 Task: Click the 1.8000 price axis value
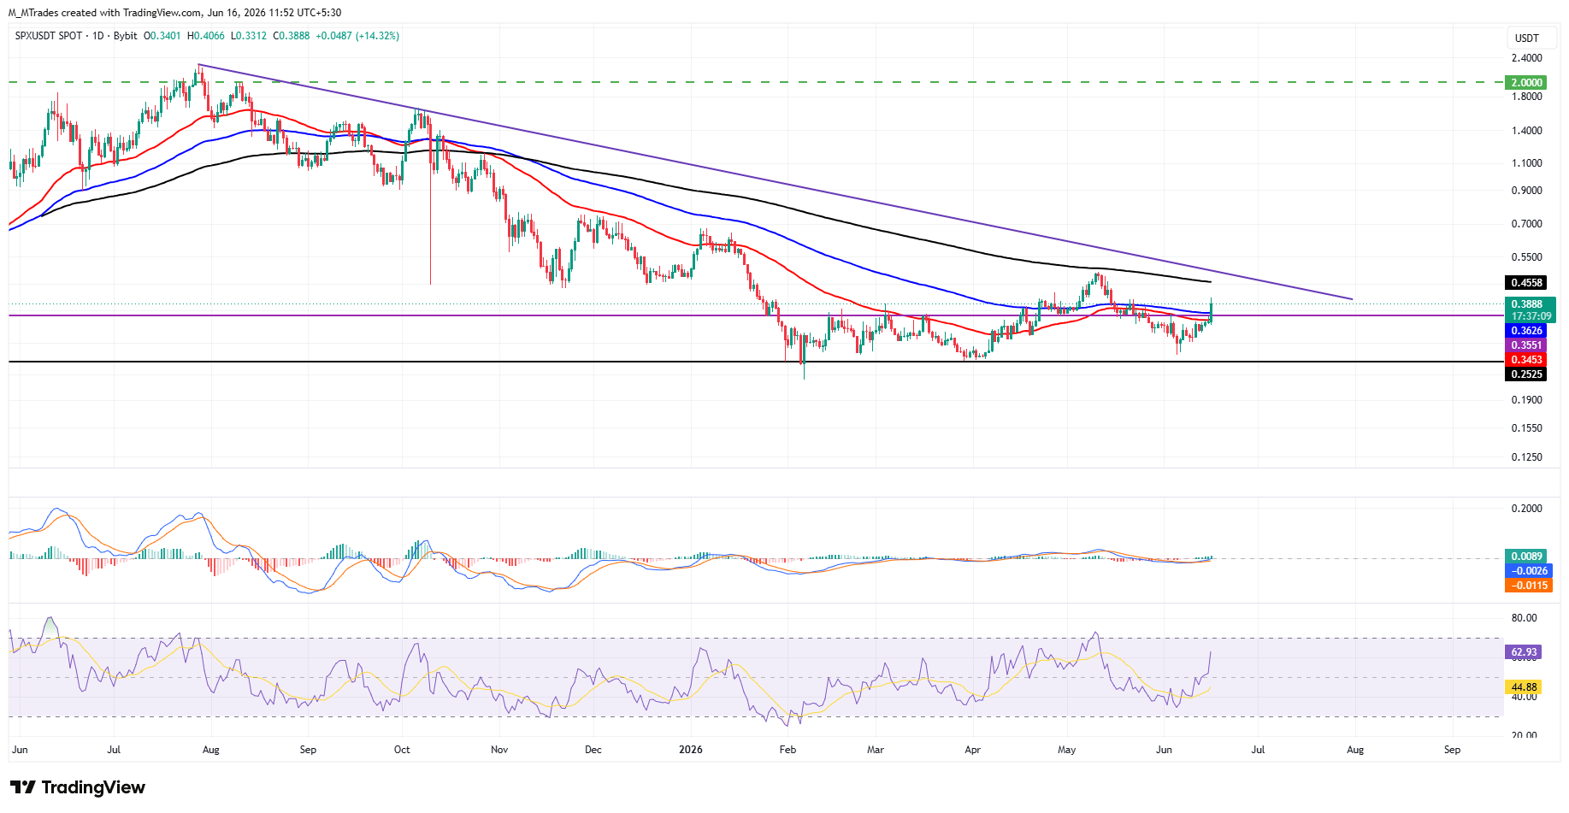(1527, 97)
